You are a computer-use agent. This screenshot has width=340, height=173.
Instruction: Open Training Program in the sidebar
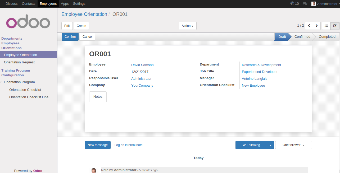pos(16,71)
